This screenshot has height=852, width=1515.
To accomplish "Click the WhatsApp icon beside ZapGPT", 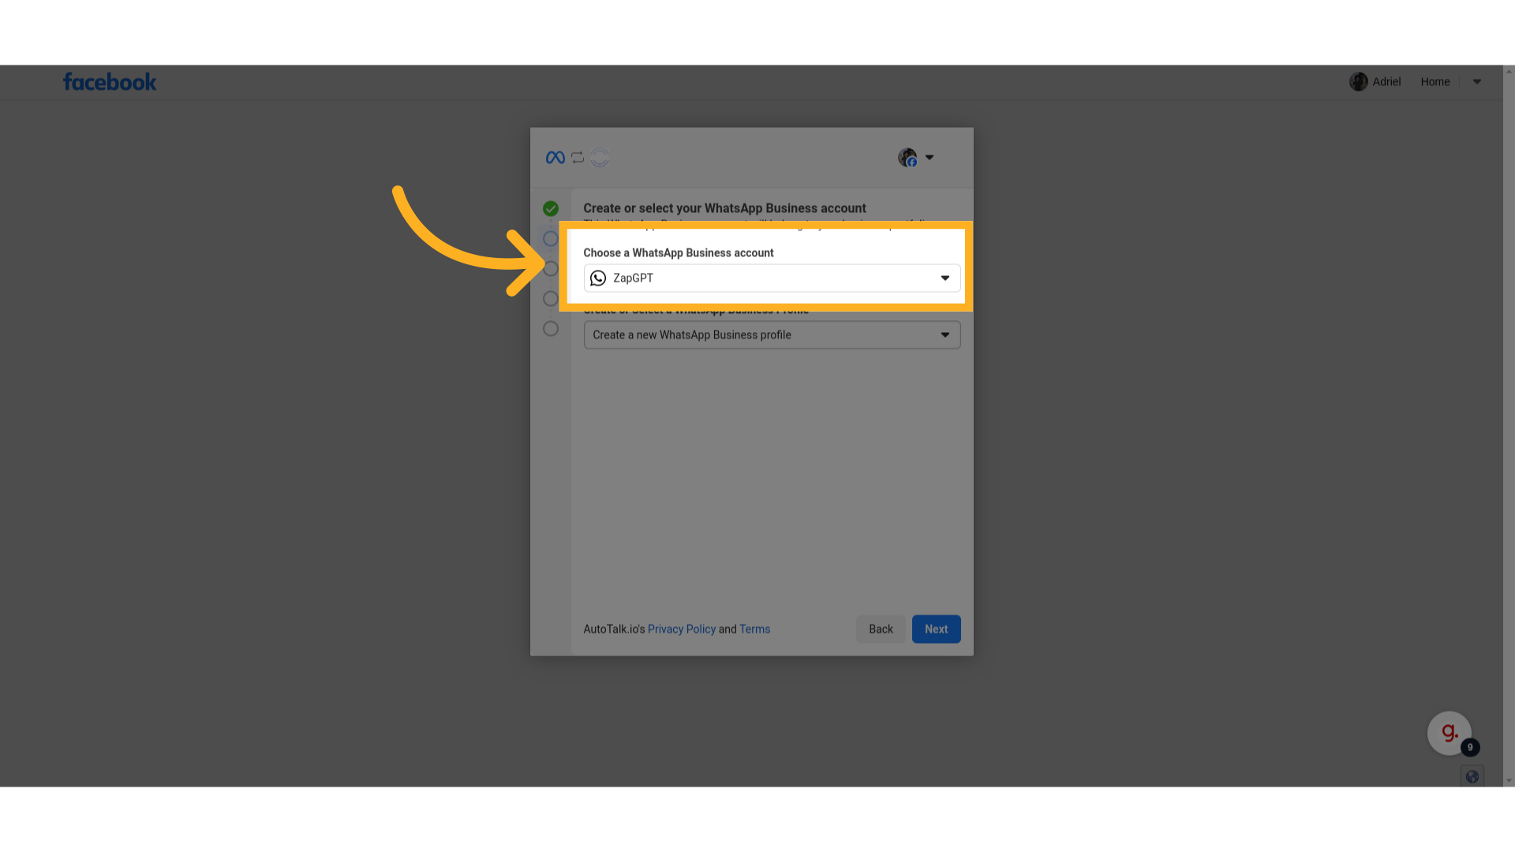I will pyautogui.click(x=598, y=278).
